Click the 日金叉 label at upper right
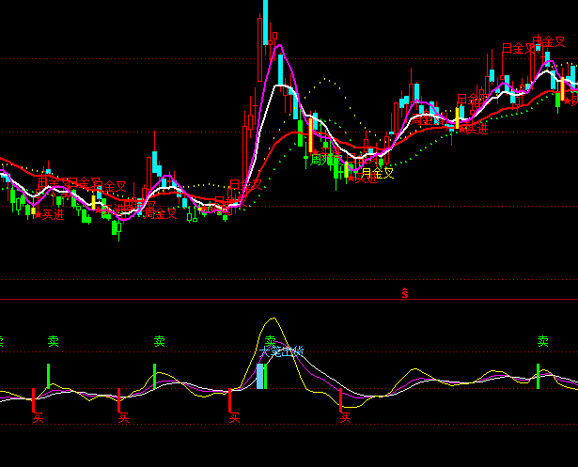The width and height of the screenshot is (578, 467). [518, 48]
